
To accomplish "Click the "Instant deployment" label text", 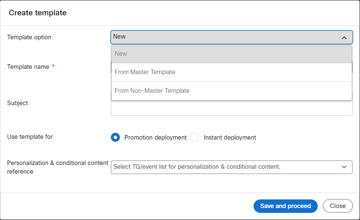I will (230, 137).
